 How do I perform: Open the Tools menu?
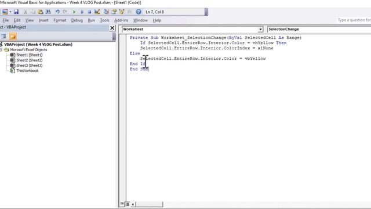pos(104,20)
